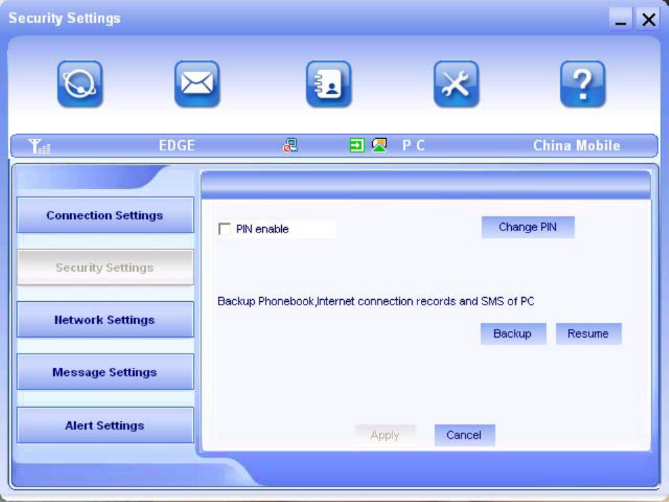Open Alert Settings
This screenshot has width=669, height=502.
point(105,425)
